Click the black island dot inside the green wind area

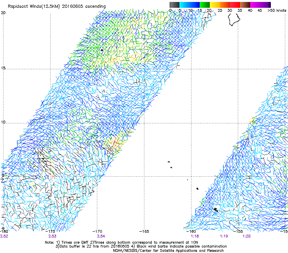[x=102, y=50]
